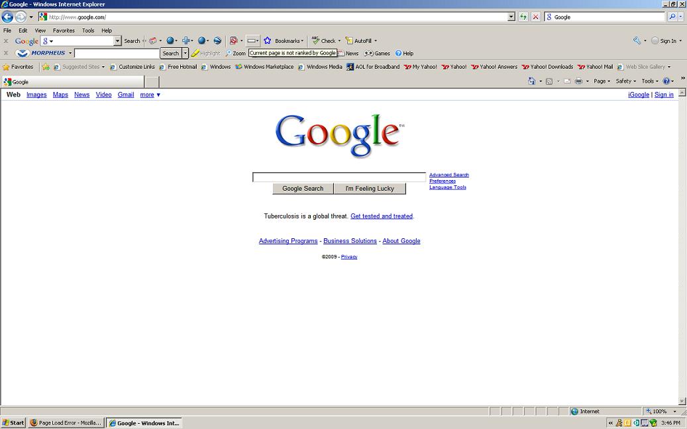This screenshot has width=687, height=429.
Task: Click the Read Mail envelope icon
Action: click(x=567, y=81)
